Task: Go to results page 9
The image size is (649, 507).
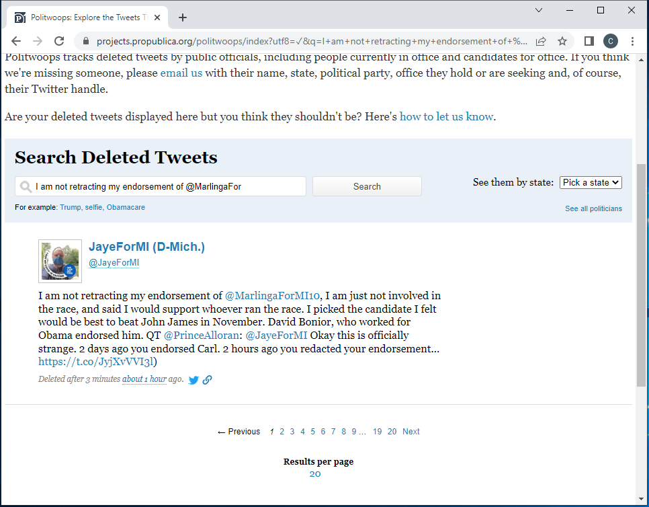Action: coord(354,432)
